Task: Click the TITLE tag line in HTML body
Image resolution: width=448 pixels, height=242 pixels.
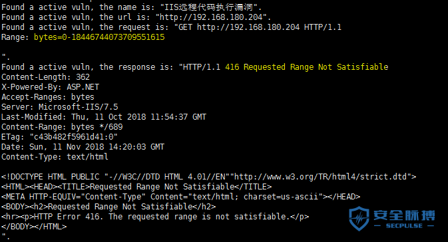Action: [136, 187]
